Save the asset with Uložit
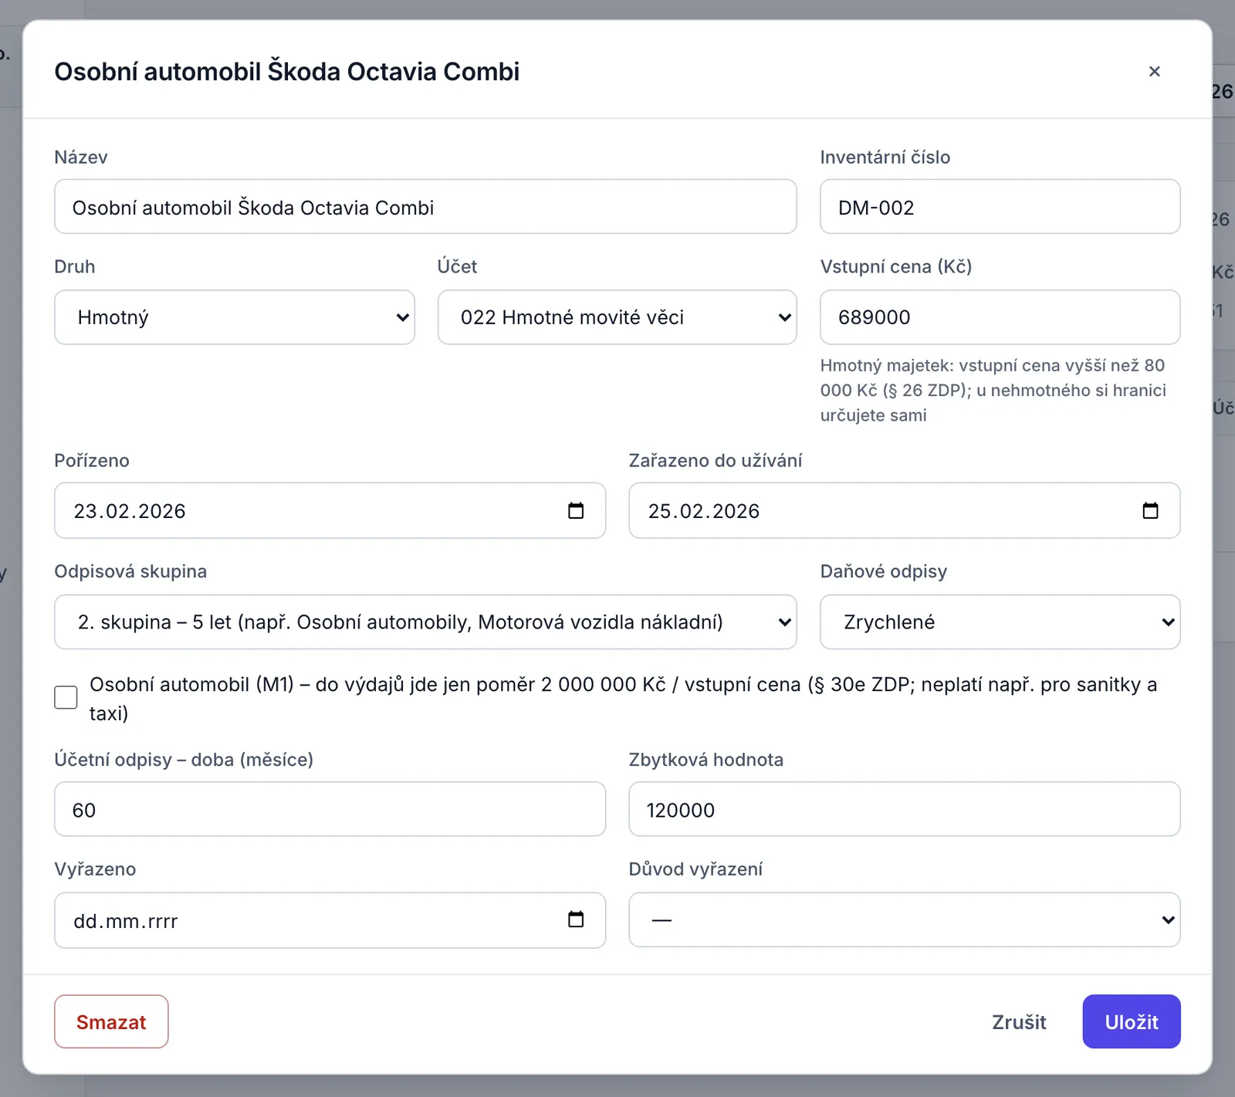The image size is (1235, 1097). click(x=1131, y=1021)
